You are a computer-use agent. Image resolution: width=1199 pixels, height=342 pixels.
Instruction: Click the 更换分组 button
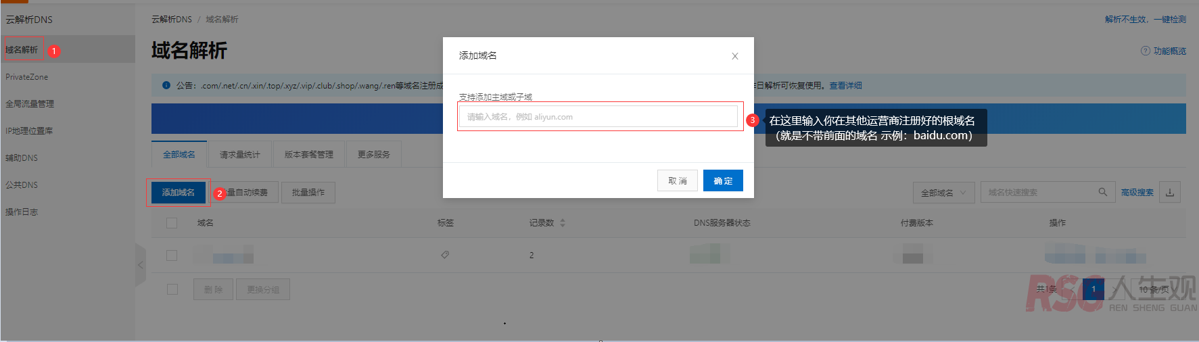(263, 289)
